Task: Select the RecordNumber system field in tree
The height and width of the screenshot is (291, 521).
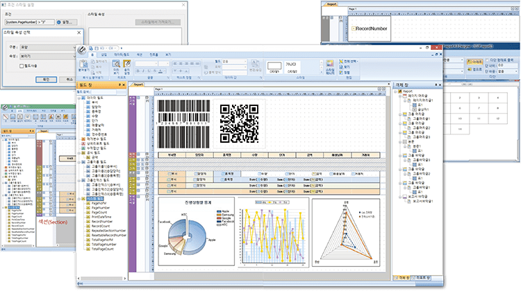Action: coord(102,222)
